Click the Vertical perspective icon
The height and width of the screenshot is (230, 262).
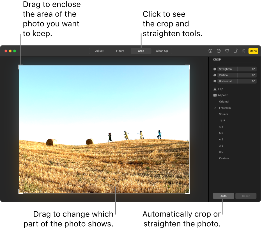click(x=215, y=75)
